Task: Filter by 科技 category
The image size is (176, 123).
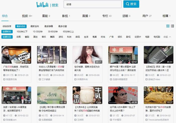Action: tap(69, 37)
